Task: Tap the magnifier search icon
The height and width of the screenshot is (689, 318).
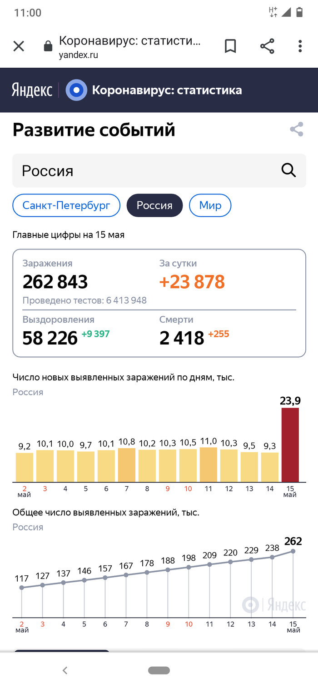Action: tap(288, 170)
